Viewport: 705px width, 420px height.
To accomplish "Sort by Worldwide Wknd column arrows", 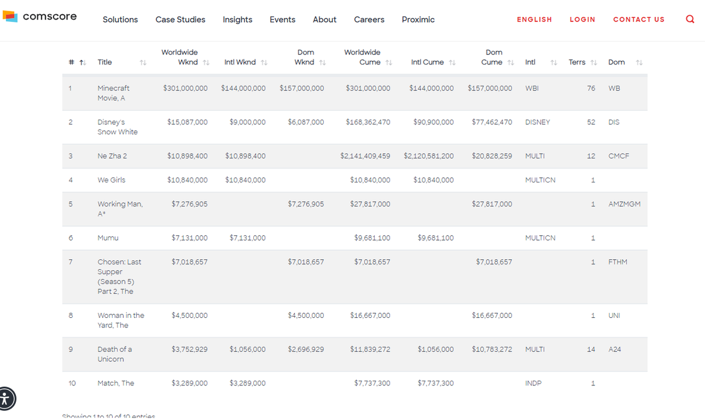I will 206,62.
